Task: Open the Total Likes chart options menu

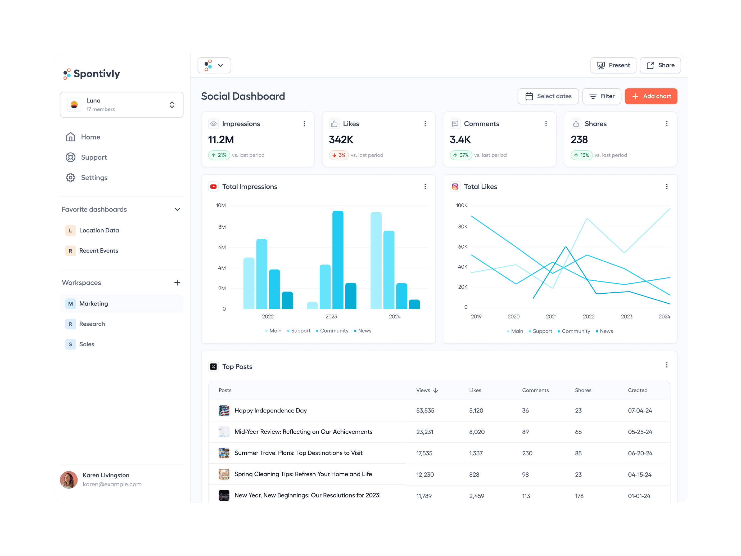Action: (667, 187)
